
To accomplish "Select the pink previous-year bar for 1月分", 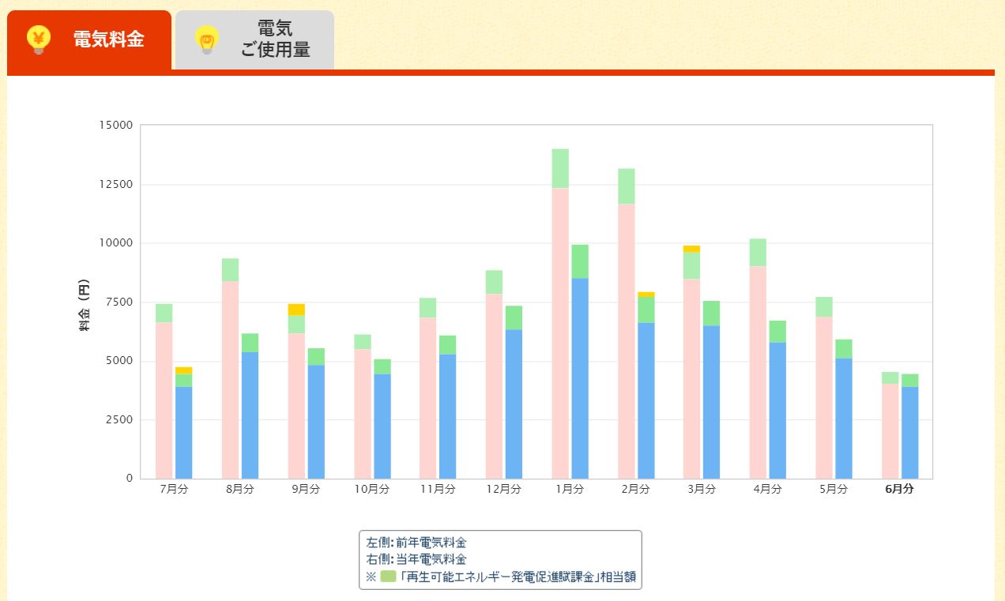I will click(x=560, y=332).
